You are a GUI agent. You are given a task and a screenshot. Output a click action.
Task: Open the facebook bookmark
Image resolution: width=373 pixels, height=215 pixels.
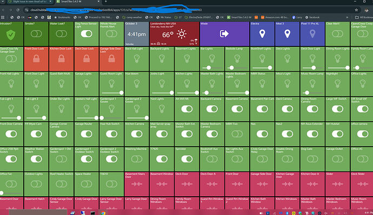[312, 17]
